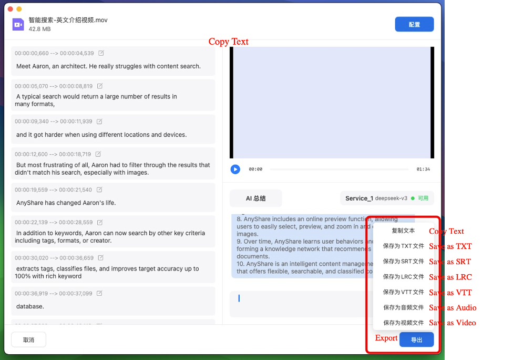
Task: Click the 配置 button
Action: coord(414,25)
